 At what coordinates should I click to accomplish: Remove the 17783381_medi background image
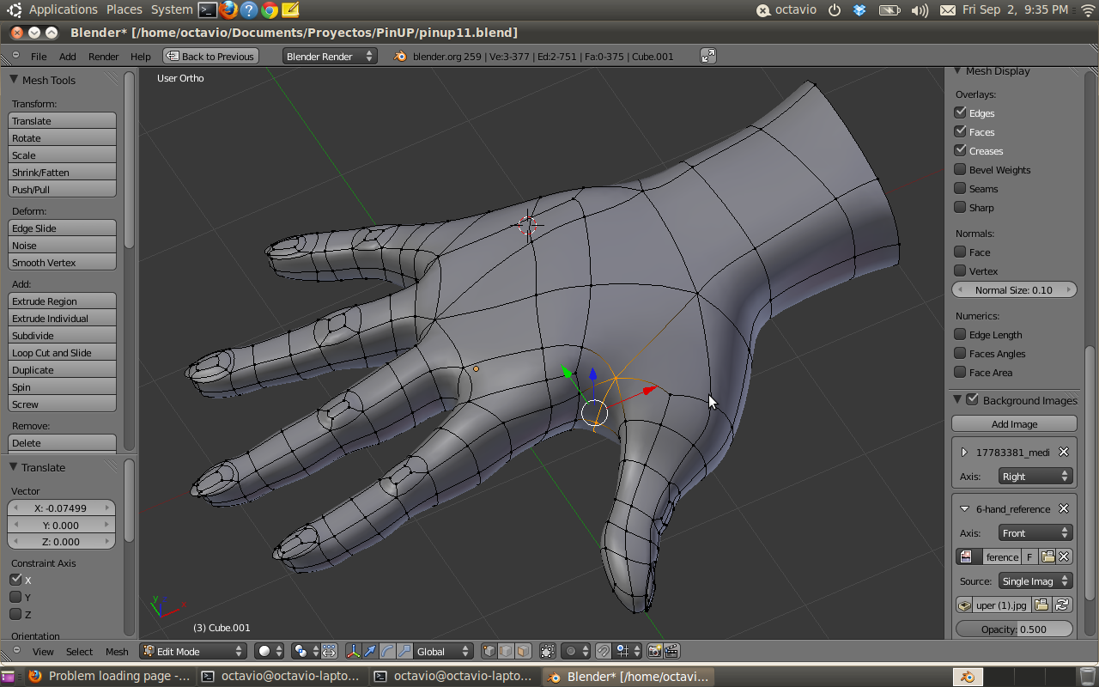[1064, 452]
